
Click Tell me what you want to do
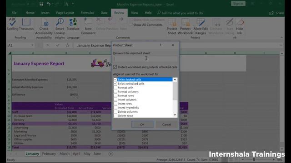click(182, 13)
